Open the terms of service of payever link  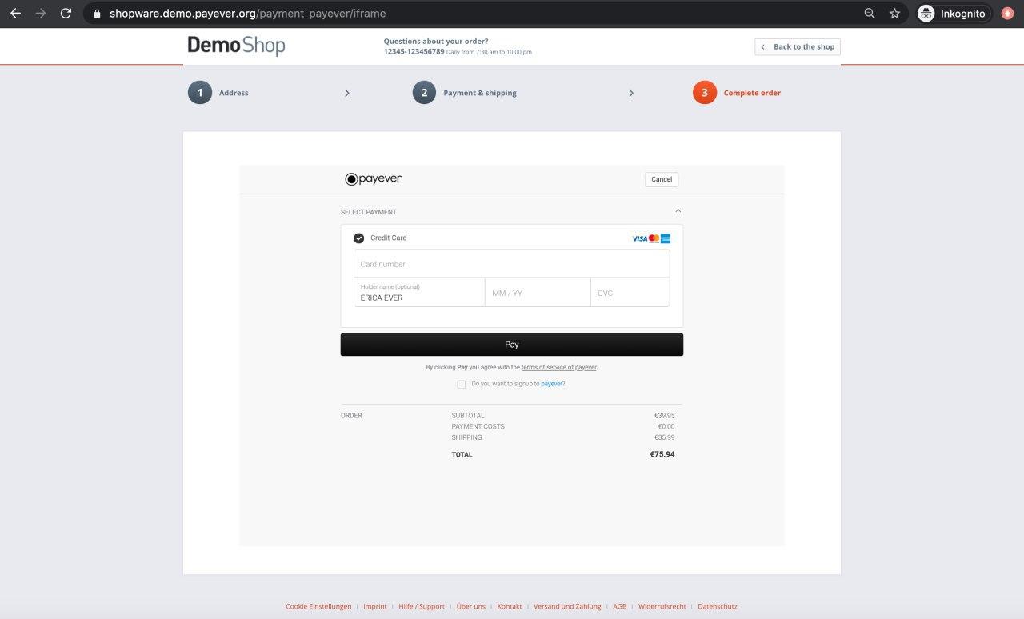point(559,368)
